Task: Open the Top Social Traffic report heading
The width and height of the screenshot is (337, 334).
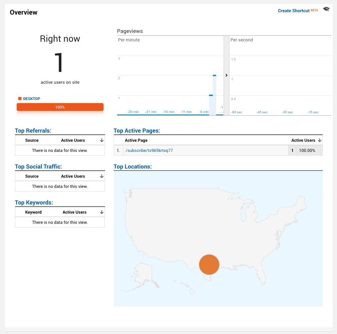Action: tap(38, 166)
